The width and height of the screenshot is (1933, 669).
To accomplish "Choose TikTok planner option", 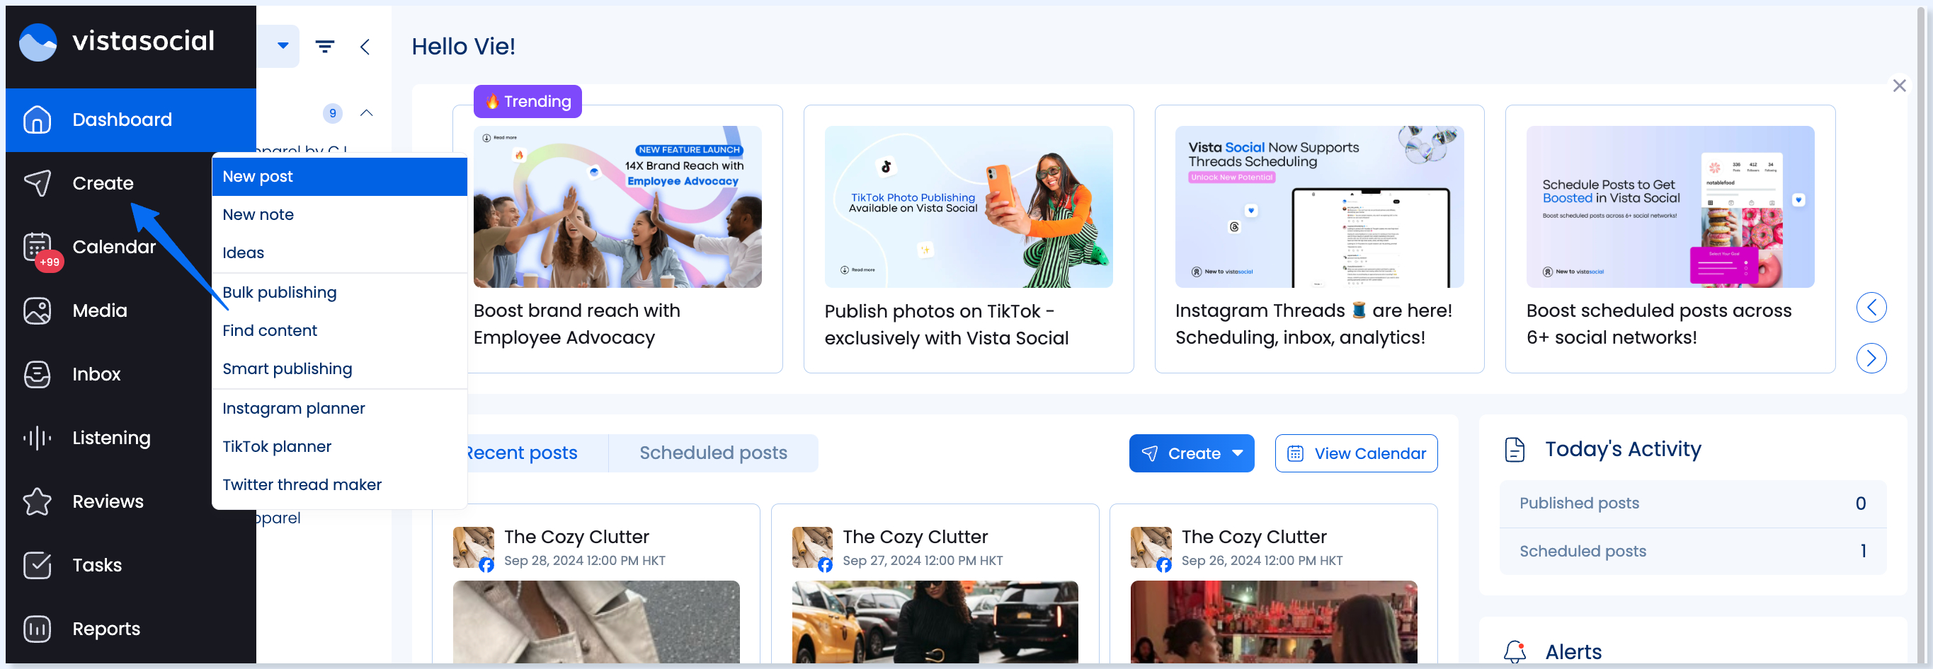I will pos(340,447).
